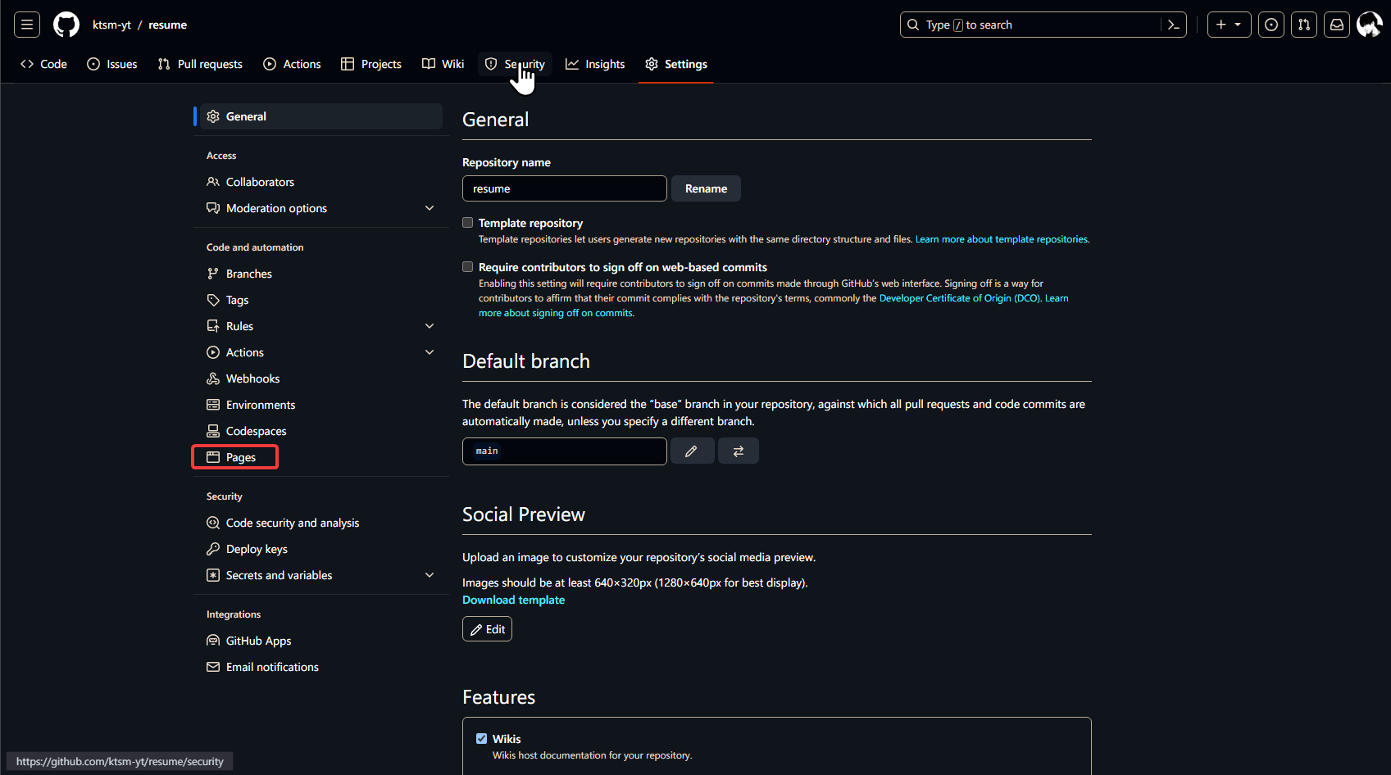Open the command palette icon
Screen dimensions: 1391x775
[x=1174, y=25]
